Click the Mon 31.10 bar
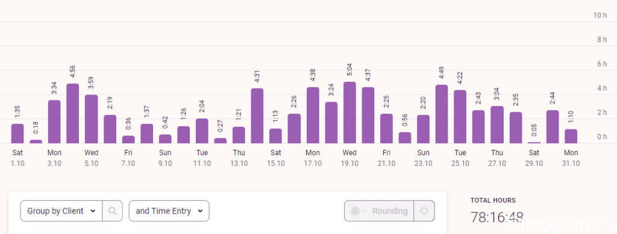Viewport: 617px width, 234px height. (571, 136)
